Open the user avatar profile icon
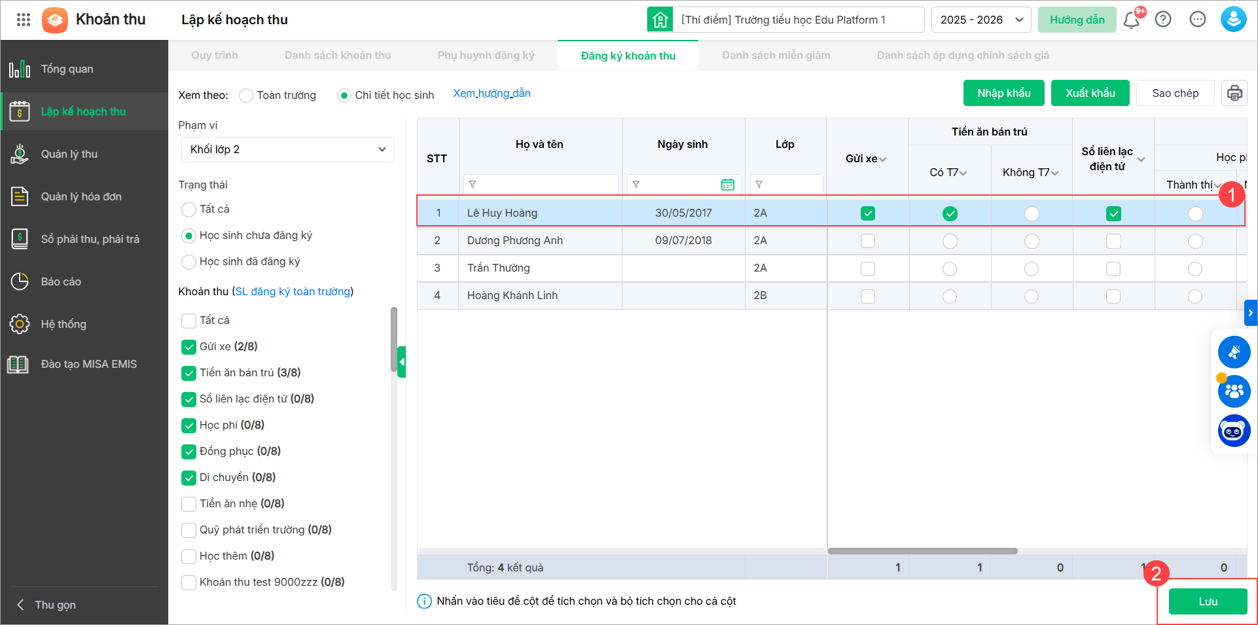The image size is (1258, 625). point(1233,20)
